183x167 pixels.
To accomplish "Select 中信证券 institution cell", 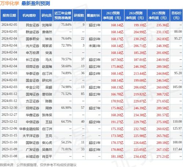I will (x=33, y=122).
